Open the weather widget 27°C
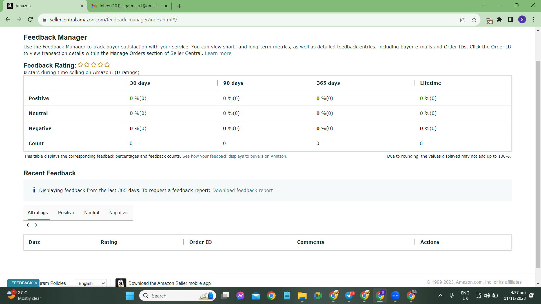The image size is (541, 304). [24, 296]
